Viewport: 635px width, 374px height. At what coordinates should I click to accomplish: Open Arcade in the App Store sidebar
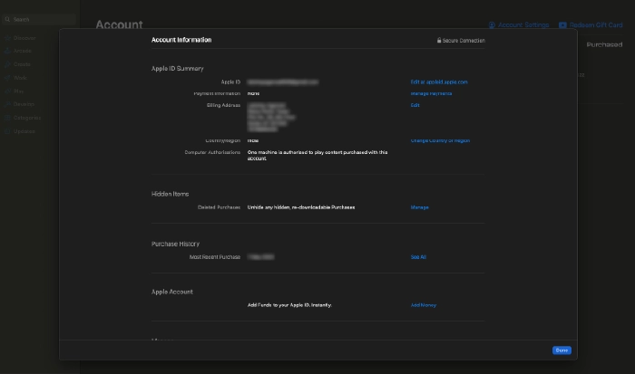[x=23, y=51]
